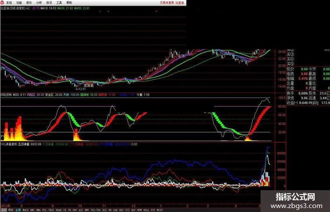The width and height of the screenshot is (330, 212).
Task: Open the 工具 menu
Action: [x=59, y=3]
